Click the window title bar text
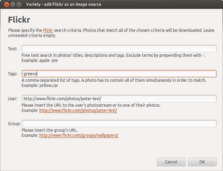Viewport: 223px width, 171px height. [x=63, y=4]
